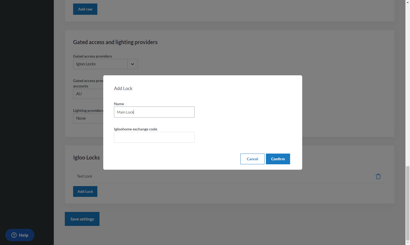Viewport: 410px width, 245px height.
Task: Open the Help widget button
Action: pos(20,235)
